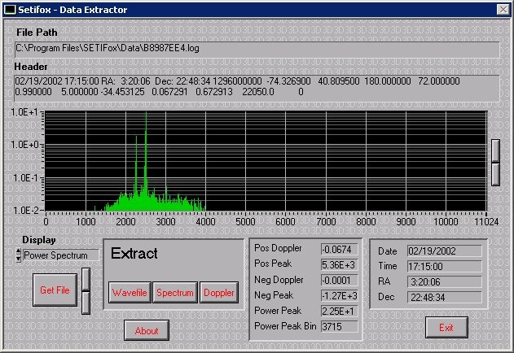Click the Power Spectrum display selector field
The width and height of the screenshot is (514, 353).
tap(61, 255)
